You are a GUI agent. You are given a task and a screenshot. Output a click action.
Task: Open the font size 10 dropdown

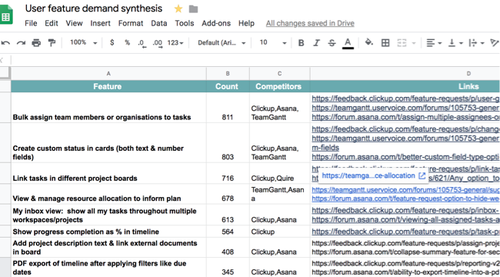click(x=273, y=43)
